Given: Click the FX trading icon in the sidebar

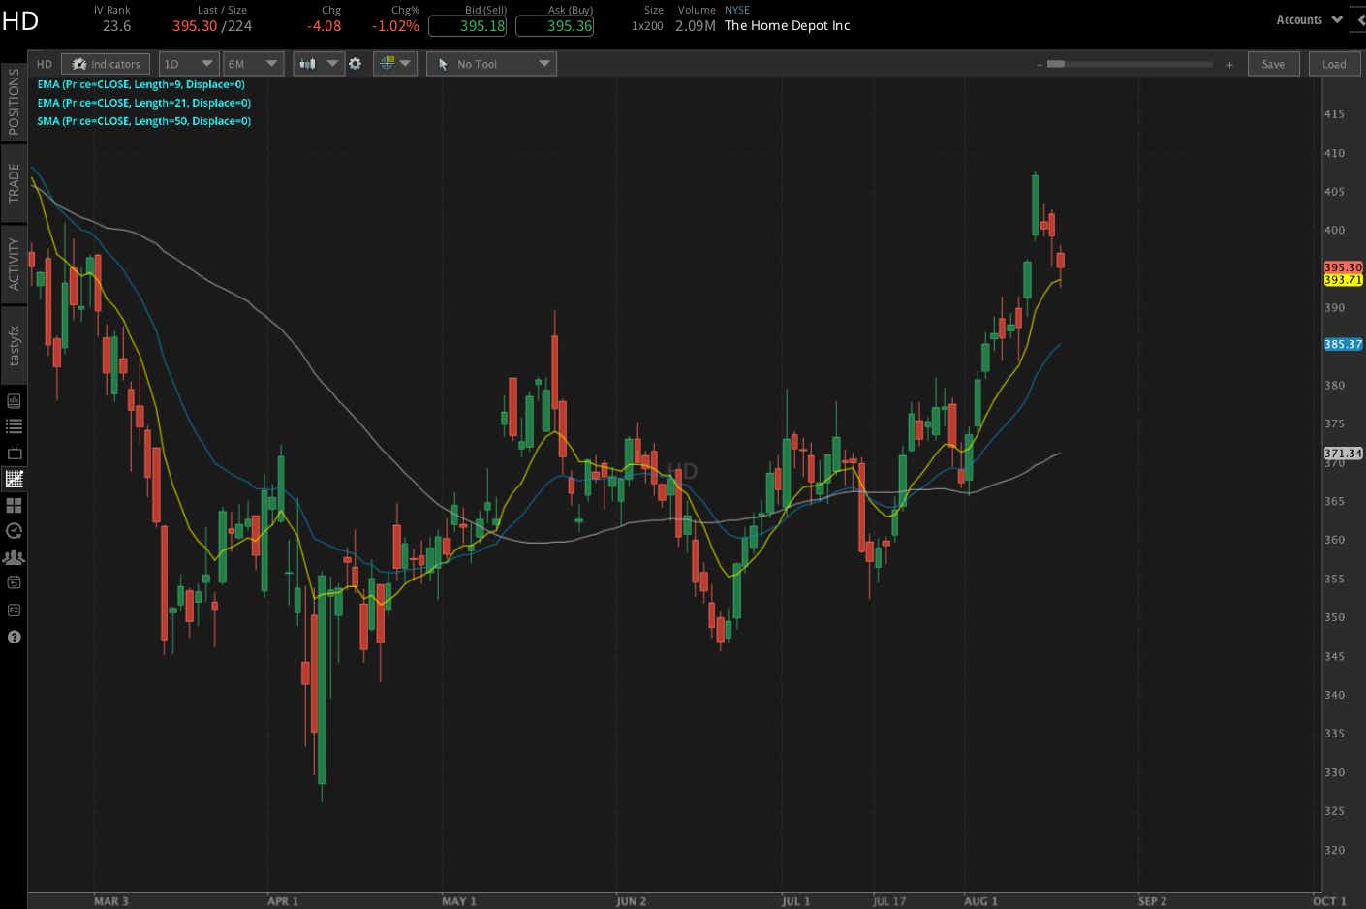Looking at the screenshot, I should (14, 610).
